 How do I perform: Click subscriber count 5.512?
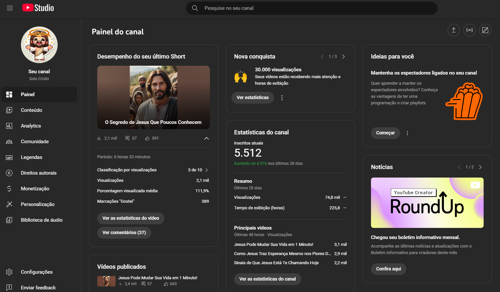pyautogui.click(x=248, y=153)
